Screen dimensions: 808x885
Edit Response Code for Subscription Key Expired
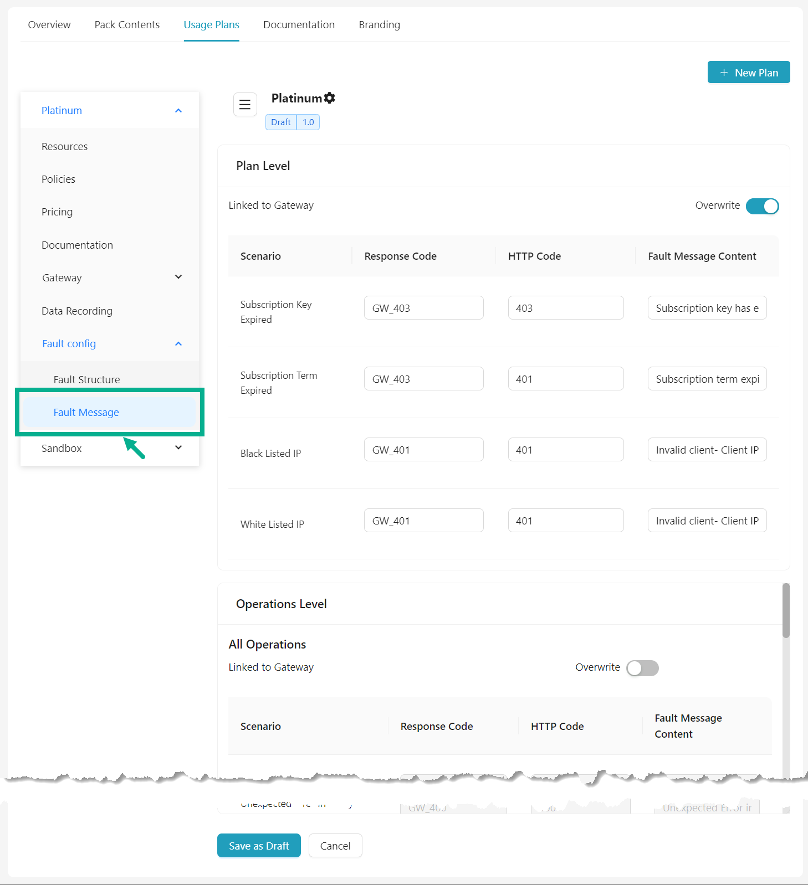(423, 308)
